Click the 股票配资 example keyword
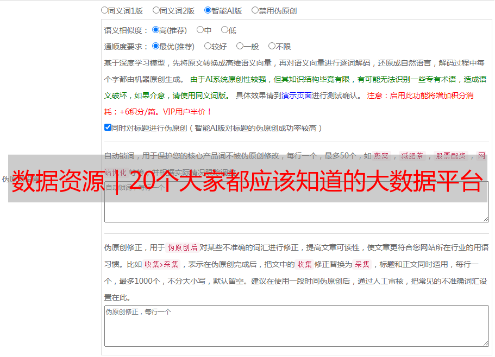The height and width of the screenshot is (357, 495). point(451,156)
